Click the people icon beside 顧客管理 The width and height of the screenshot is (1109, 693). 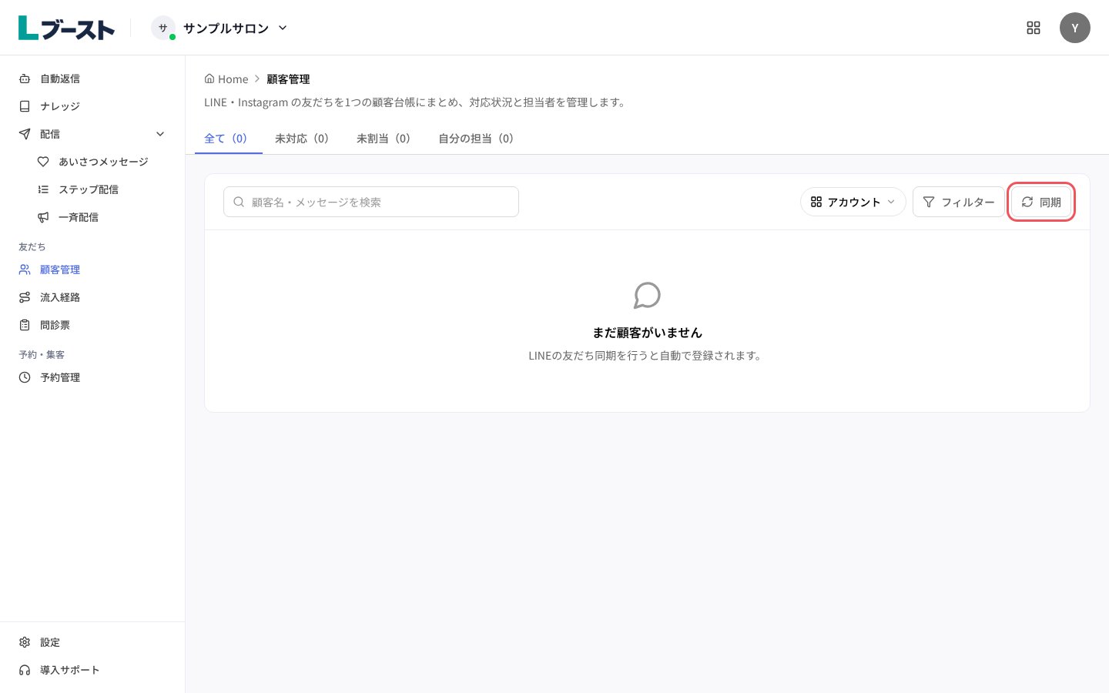pyautogui.click(x=25, y=269)
